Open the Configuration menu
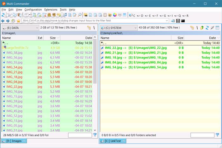Viewport: 222px width, 148px height. [x=33, y=9]
